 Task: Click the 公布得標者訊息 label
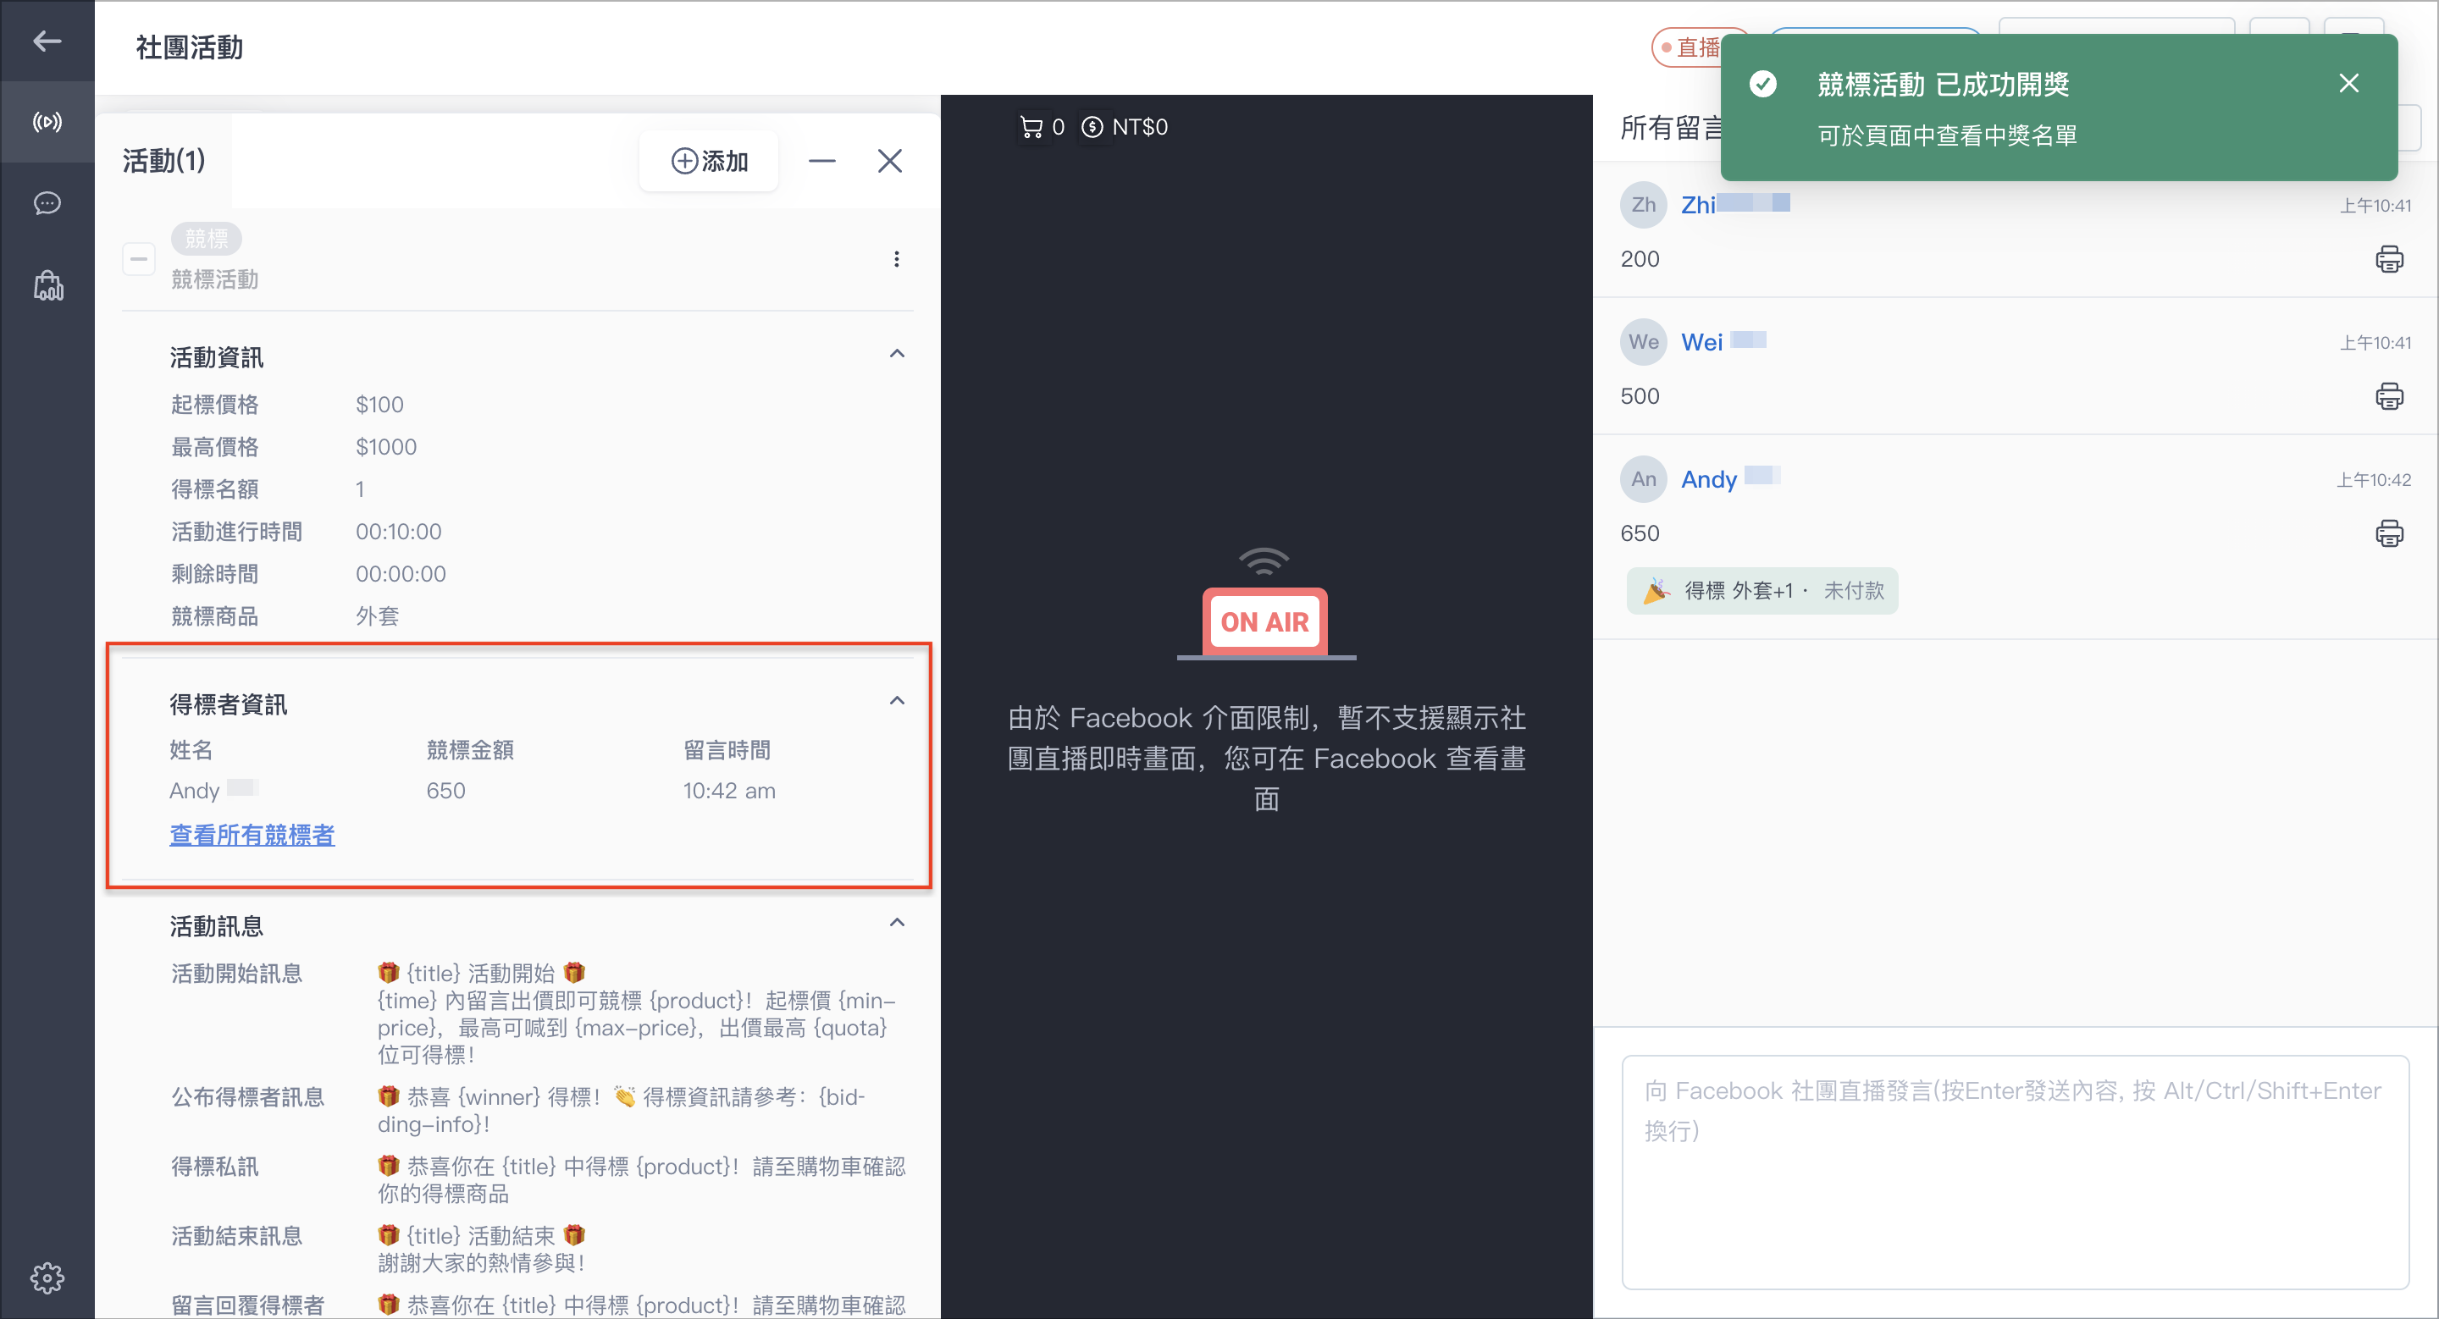[248, 1097]
